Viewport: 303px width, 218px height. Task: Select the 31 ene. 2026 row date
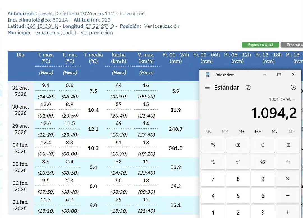point(20,91)
